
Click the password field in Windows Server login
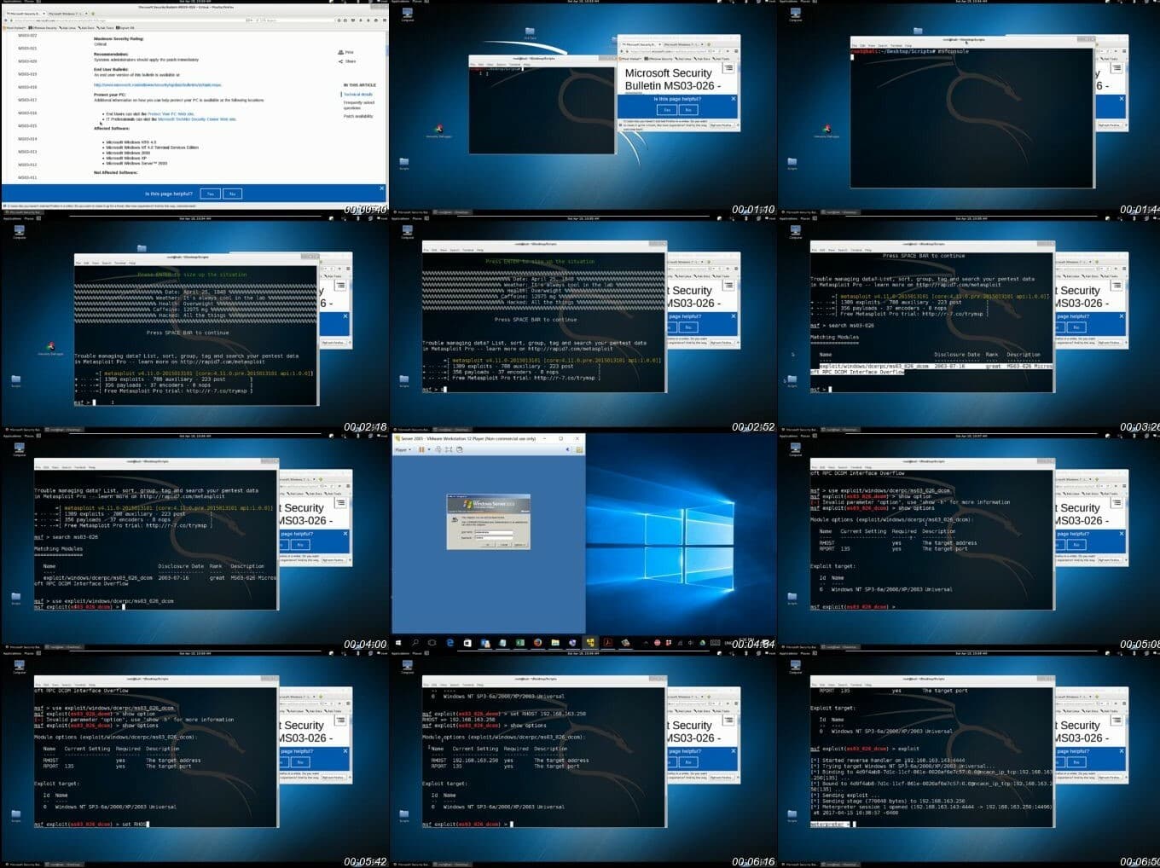[x=494, y=537]
